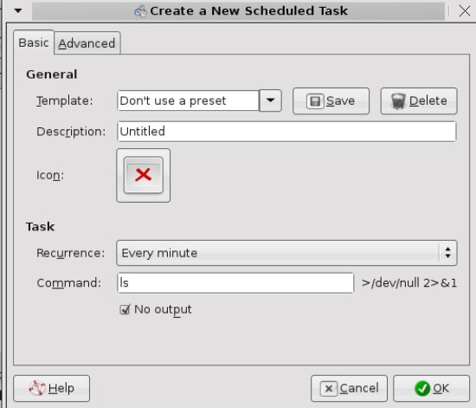Click the scheduled task title bar icon
The image size is (476, 408).
(140, 11)
